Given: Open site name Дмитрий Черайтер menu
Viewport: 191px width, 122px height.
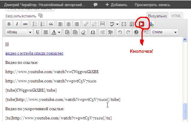Looking at the screenshot, I should [45, 5].
